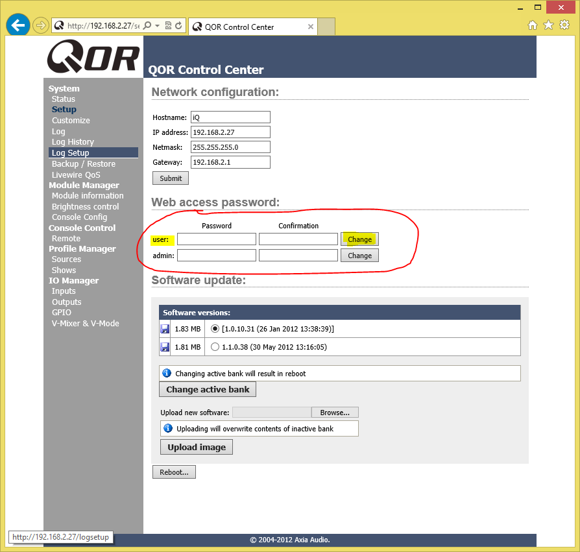This screenshot has height=552, width=580.
Task: Go to Customize page
Action: 71,121
